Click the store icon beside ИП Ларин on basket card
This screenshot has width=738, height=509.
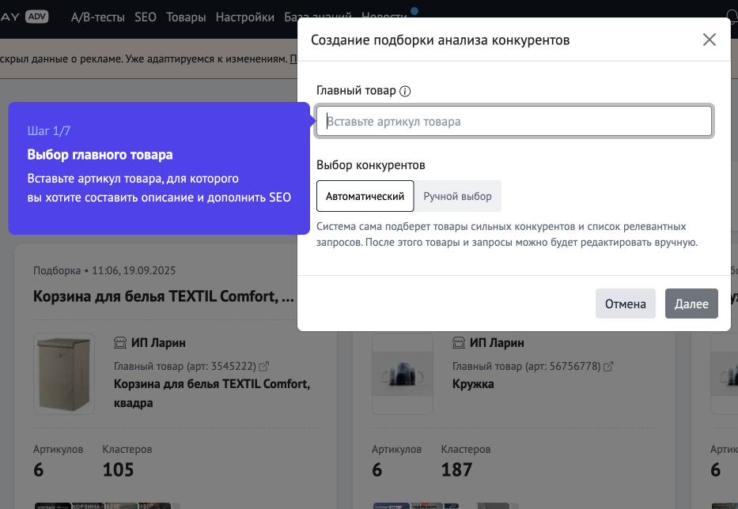point(120,342)
